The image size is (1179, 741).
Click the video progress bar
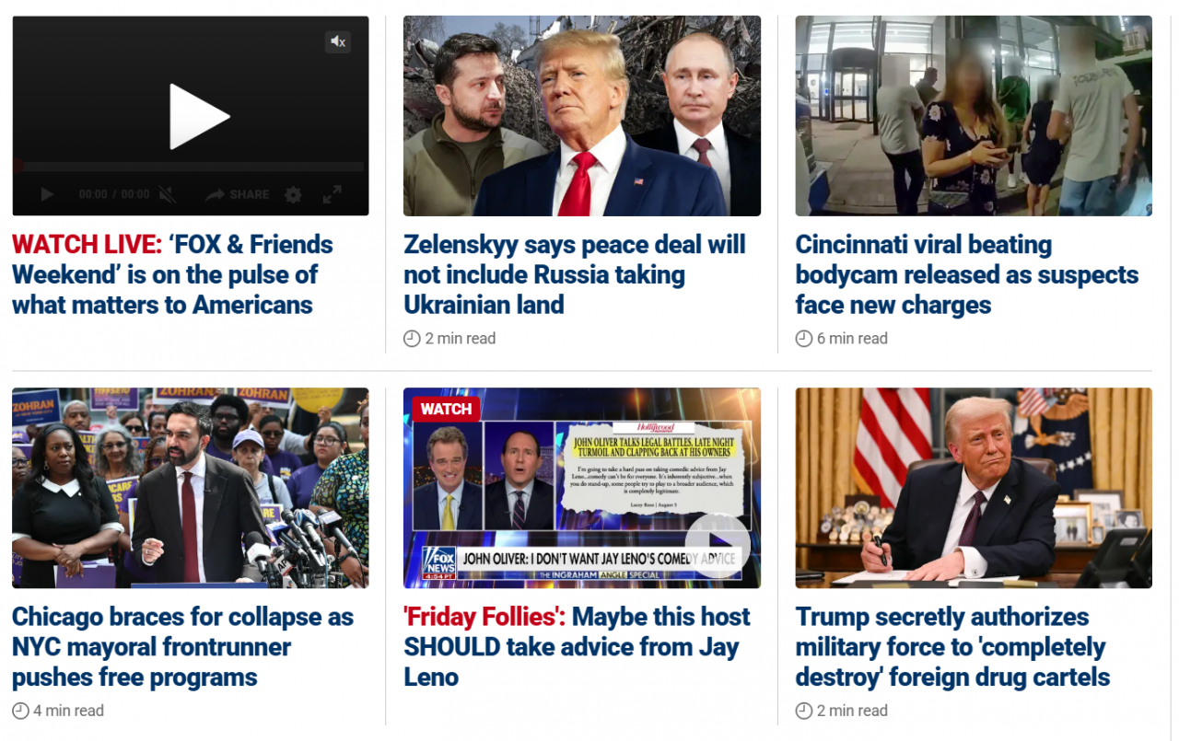(x=190, y=167)
